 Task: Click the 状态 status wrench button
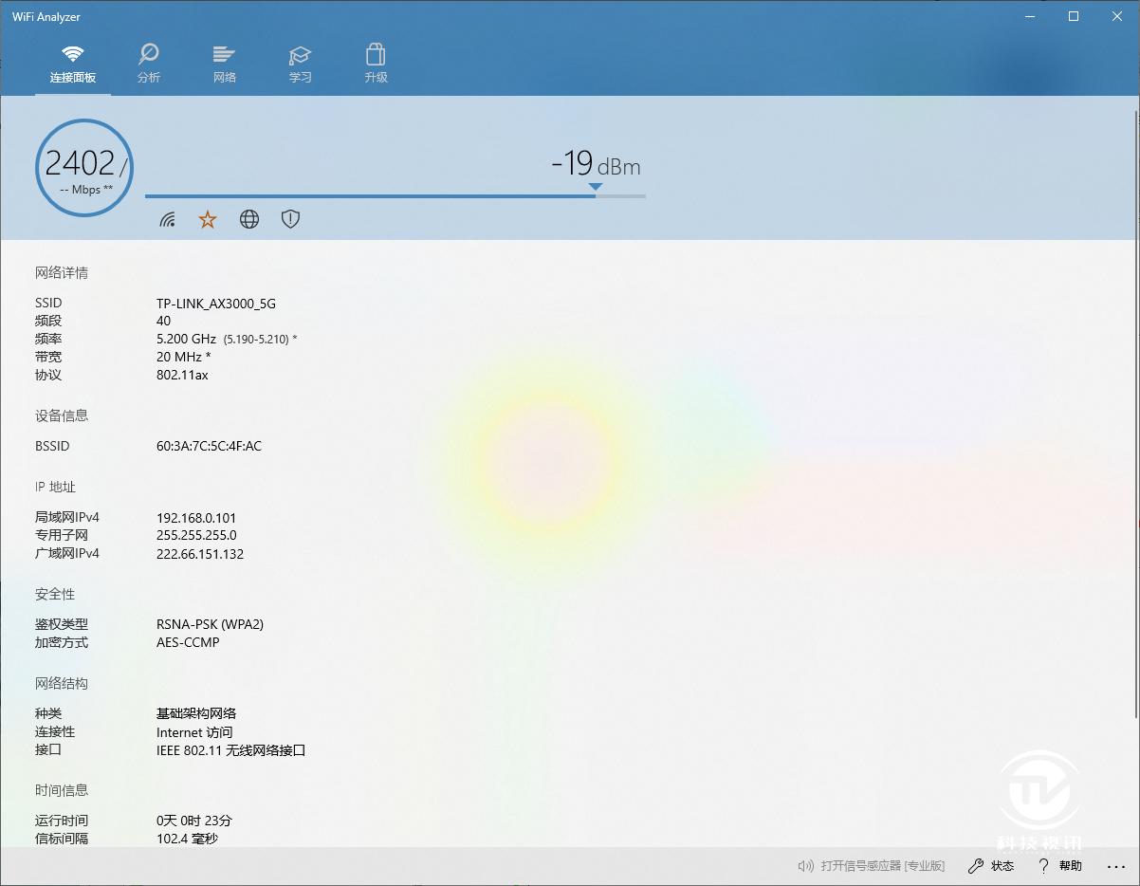[x=991, y=866]
